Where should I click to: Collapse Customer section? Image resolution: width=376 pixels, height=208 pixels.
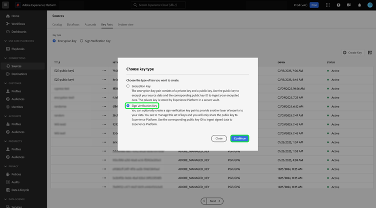point(6,83)
